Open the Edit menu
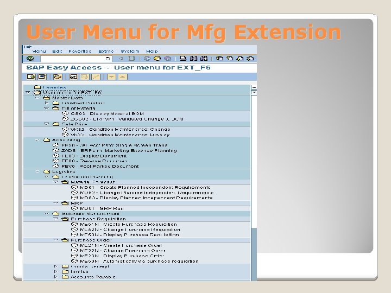The height and width of the screenshot is (293, 391). point(57,51)
